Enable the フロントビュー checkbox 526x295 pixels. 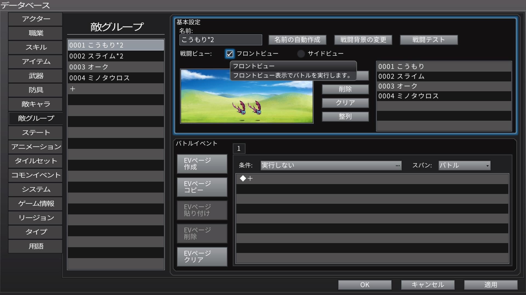[x=230, y=54]
